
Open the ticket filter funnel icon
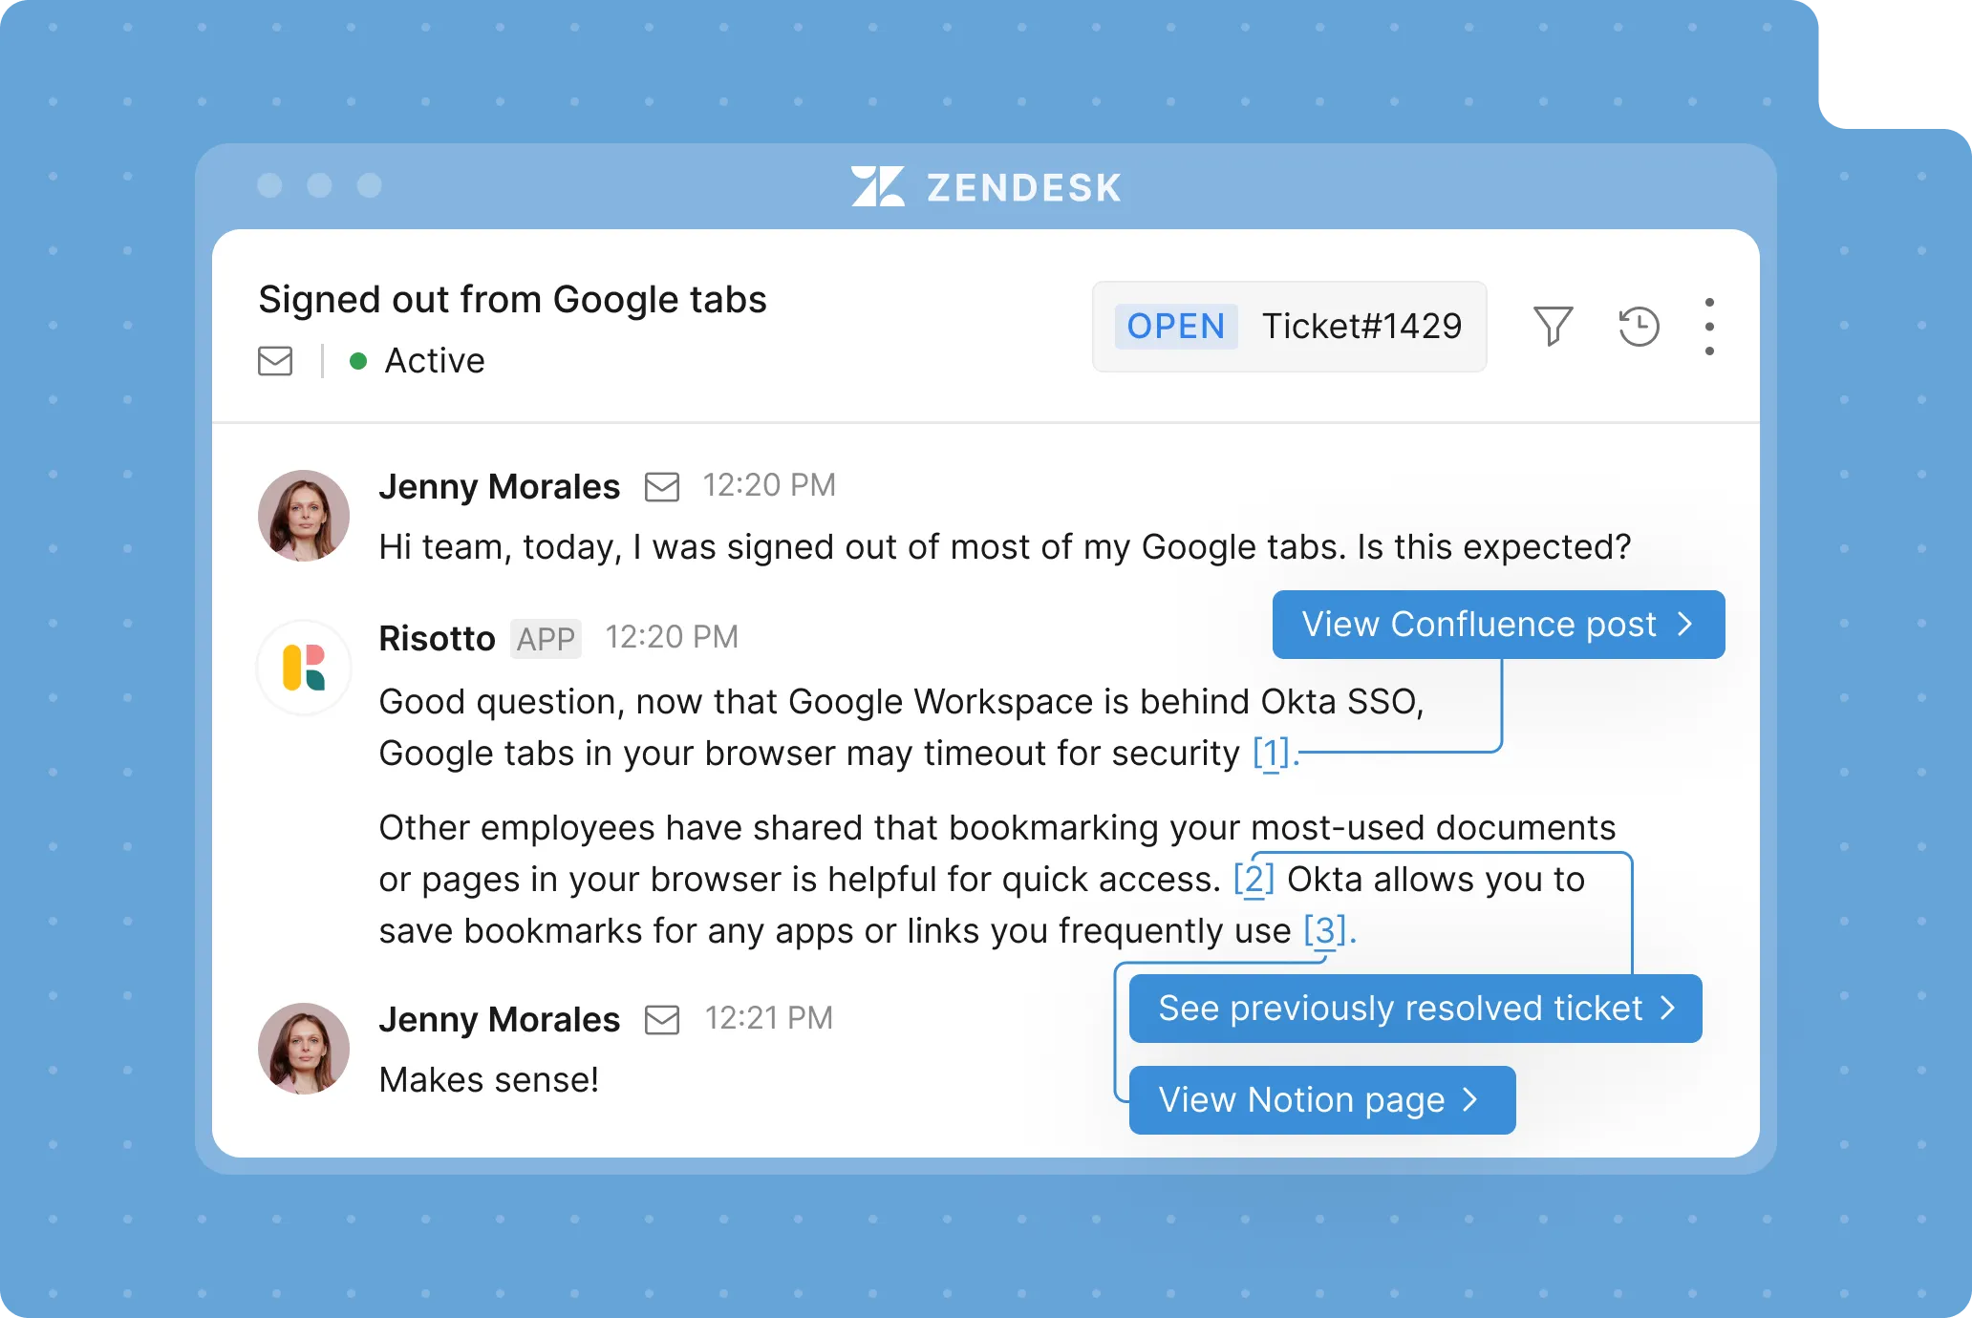pos(1553,326)
